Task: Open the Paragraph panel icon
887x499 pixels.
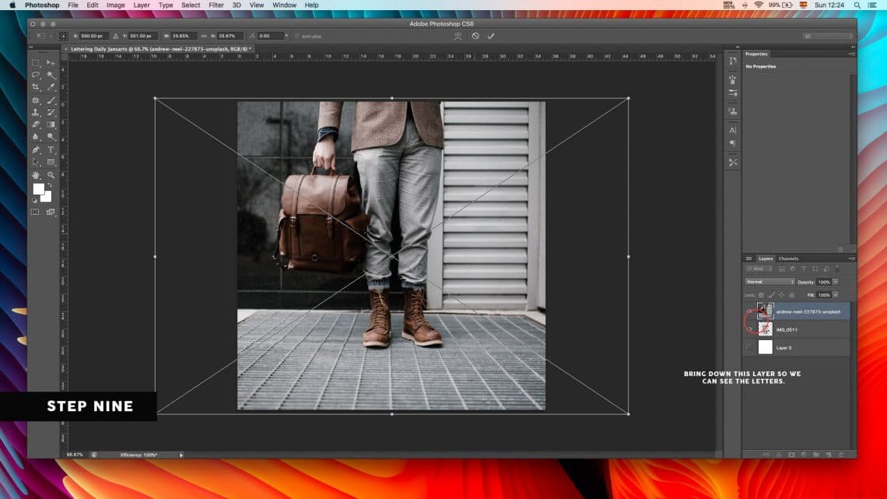Action: (733, 144)
